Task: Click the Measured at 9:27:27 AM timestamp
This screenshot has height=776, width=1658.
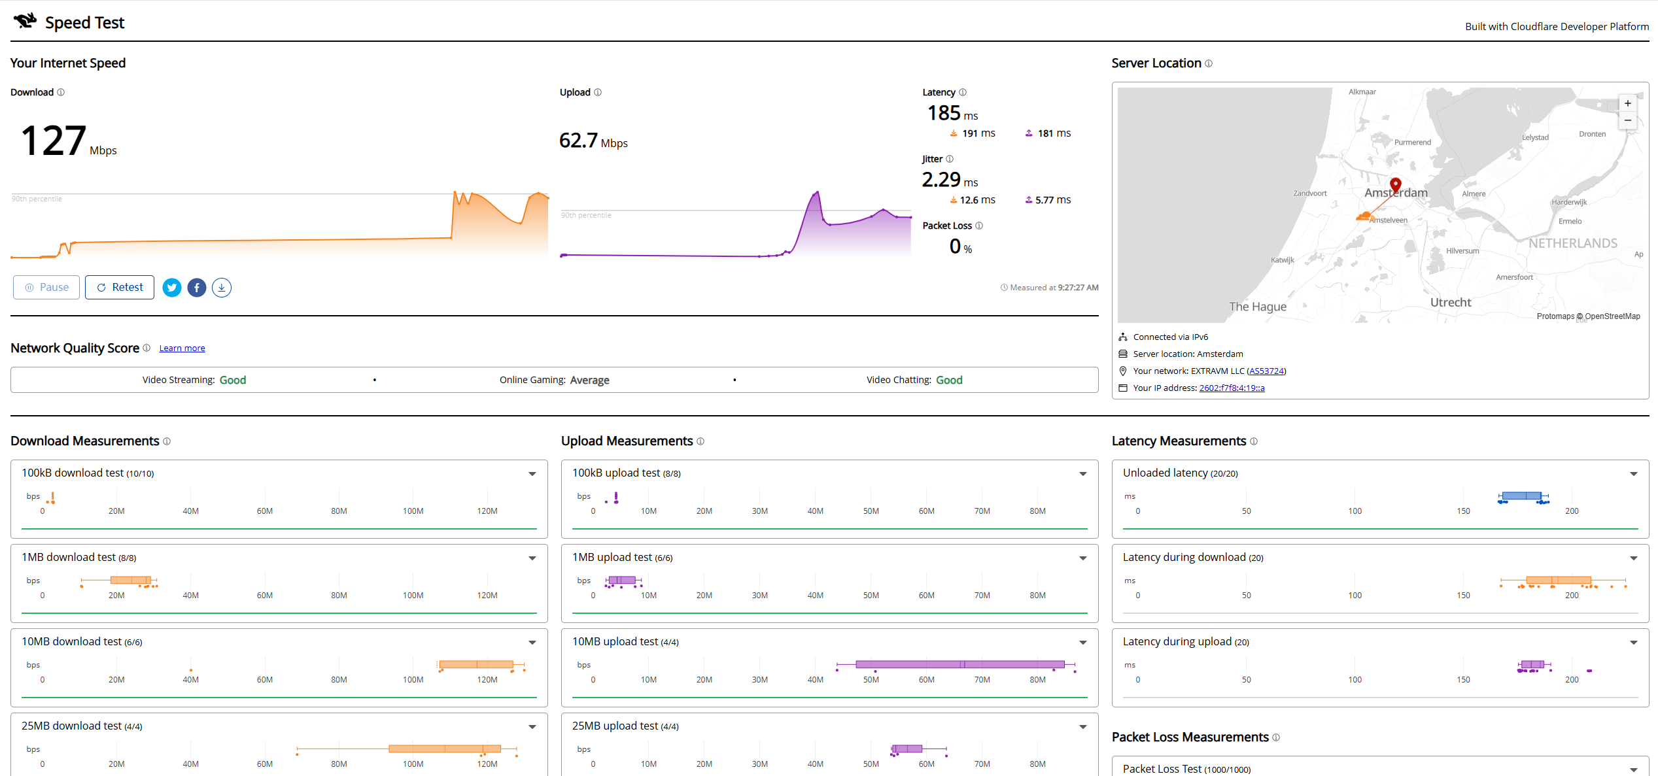Action: (1050, 288)
